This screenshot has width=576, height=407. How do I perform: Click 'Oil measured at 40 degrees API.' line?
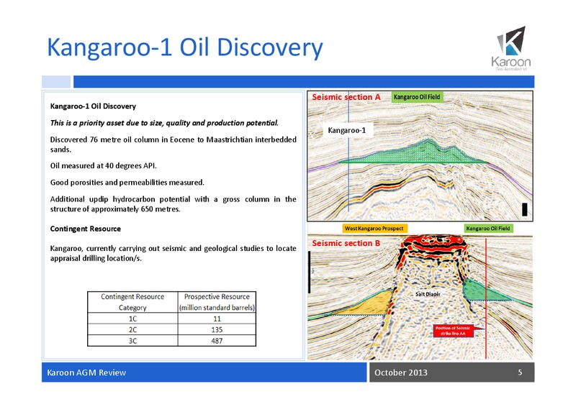(x=103, y=165)
